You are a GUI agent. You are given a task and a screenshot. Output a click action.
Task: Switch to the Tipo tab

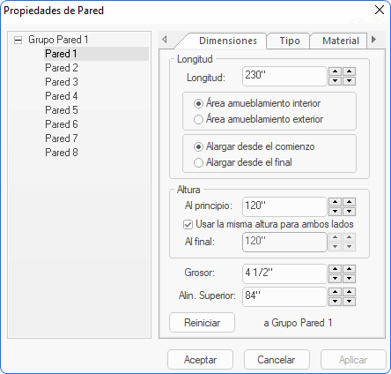click(290, 41)
